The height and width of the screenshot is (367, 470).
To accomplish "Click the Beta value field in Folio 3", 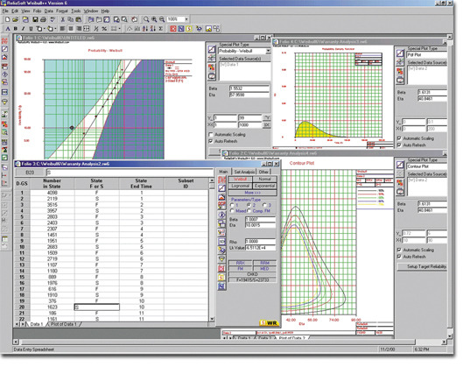I will [260, 219].
